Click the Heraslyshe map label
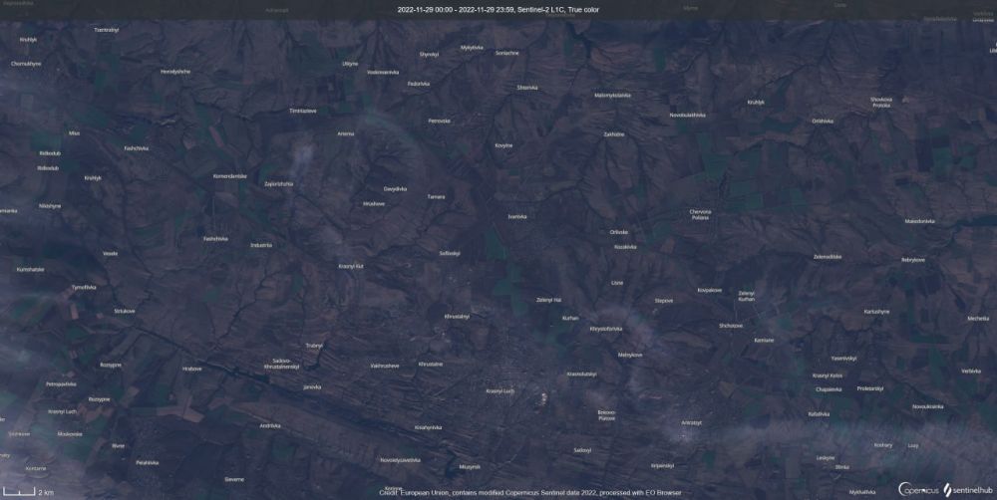The height and width of the screenshot is (500, 997). pyautogui.click(x=174, y=72)
